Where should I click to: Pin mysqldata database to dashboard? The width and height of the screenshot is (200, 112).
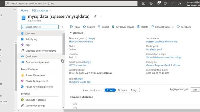(x=95, y=16)
